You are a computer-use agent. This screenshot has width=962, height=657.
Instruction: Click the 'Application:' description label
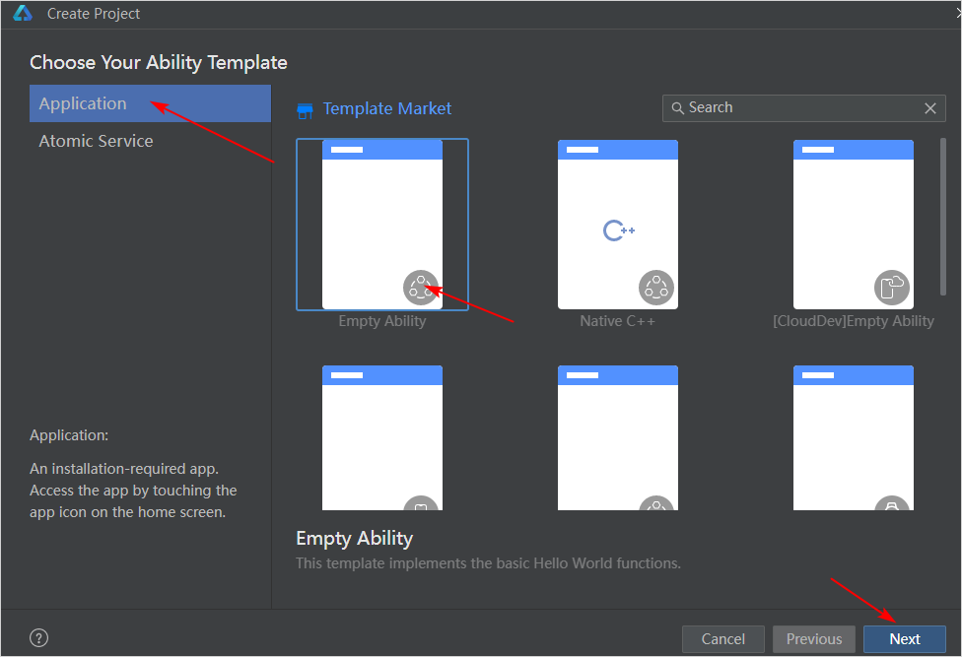[69, 435]
